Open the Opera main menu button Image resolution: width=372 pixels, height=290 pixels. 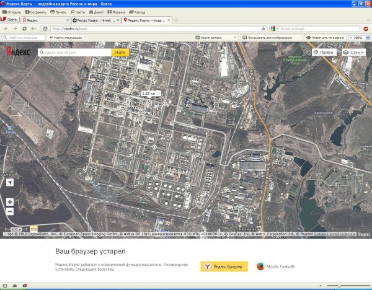pyautogui.click(x=9, y=19)
